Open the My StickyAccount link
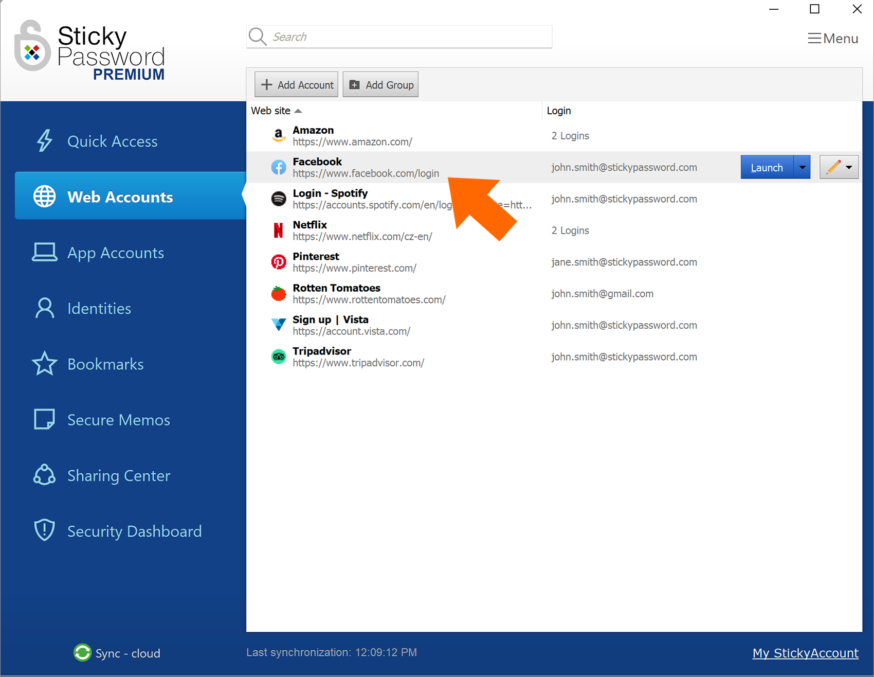 click(806, 653)
